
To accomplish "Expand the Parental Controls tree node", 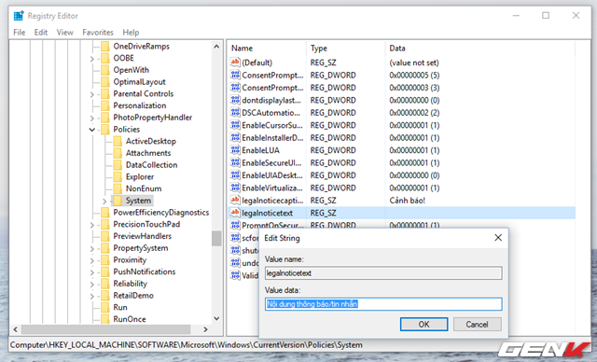I will [92, 94].
